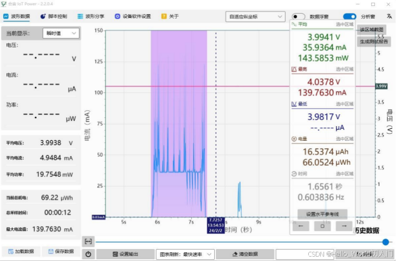Click the right arrow button in analysis window

click(344, 226)
